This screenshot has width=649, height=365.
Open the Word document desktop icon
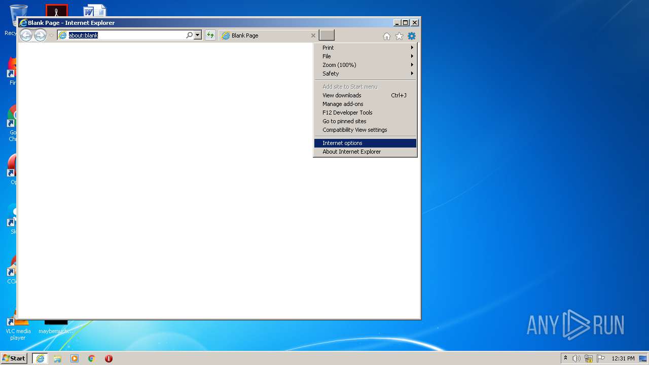95,11
